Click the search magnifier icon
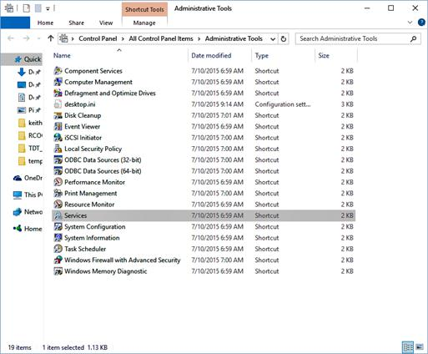 413,38
